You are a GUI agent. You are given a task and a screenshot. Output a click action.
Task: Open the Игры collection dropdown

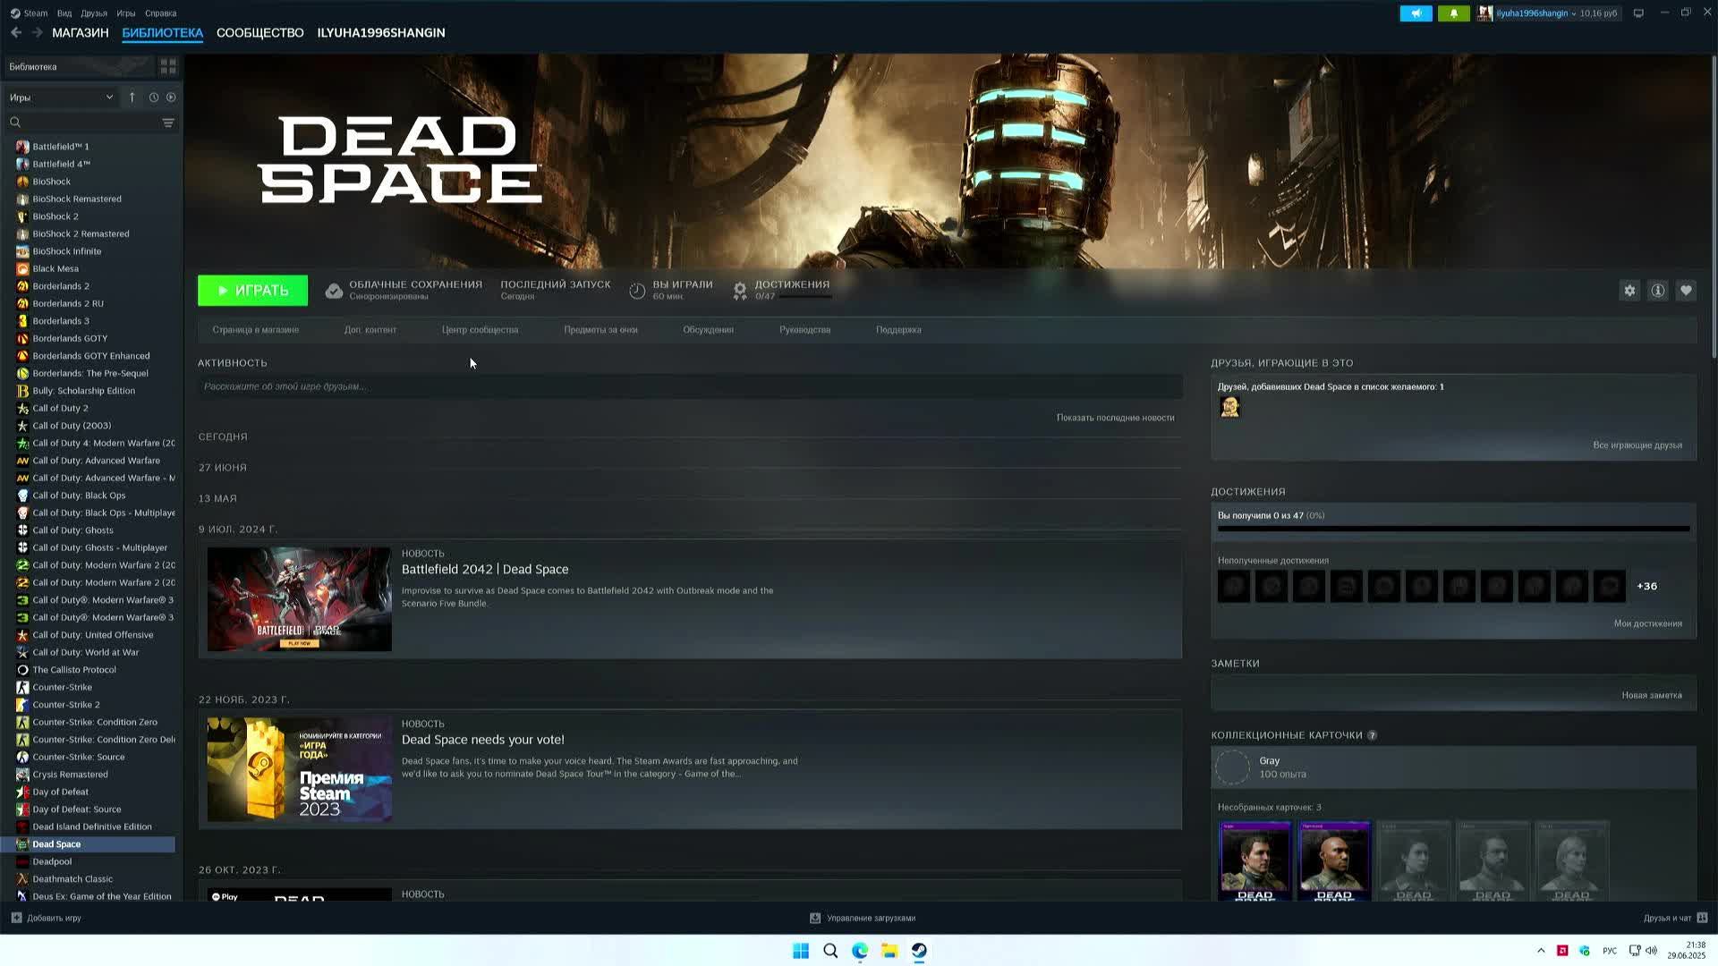point(61,97)
